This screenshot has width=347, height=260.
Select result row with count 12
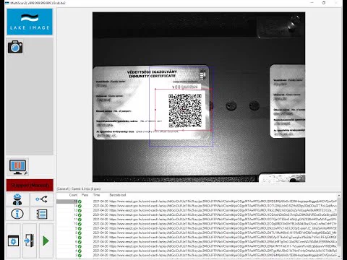(x=197, y=214)
